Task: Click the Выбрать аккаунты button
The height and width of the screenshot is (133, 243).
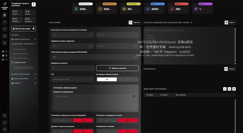Action: click(x=117, y=68)
